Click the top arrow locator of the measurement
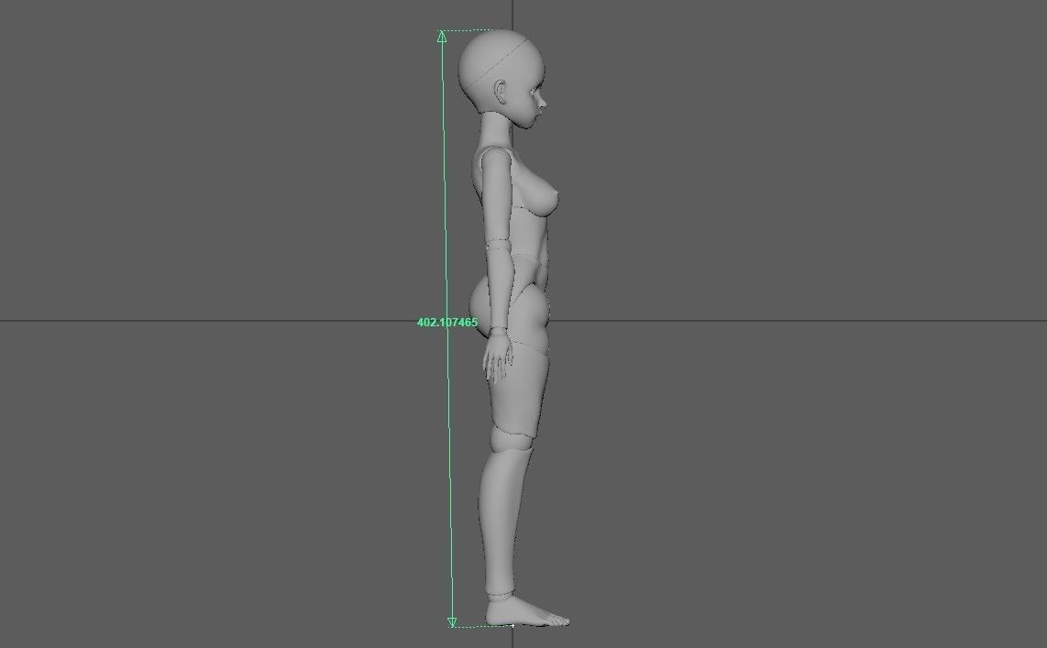Viewport: 1047px width, 648px height. pos(442,36)
